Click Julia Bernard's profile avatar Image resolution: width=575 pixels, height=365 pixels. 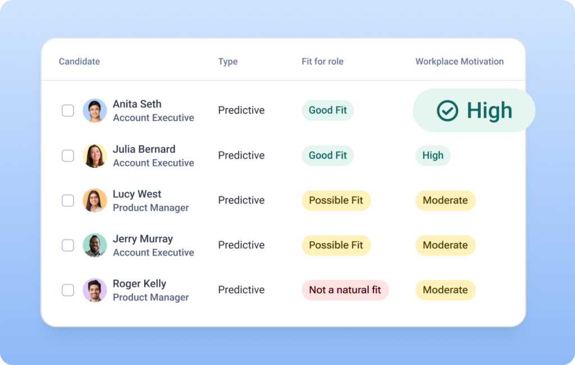[x=94, y=155]
